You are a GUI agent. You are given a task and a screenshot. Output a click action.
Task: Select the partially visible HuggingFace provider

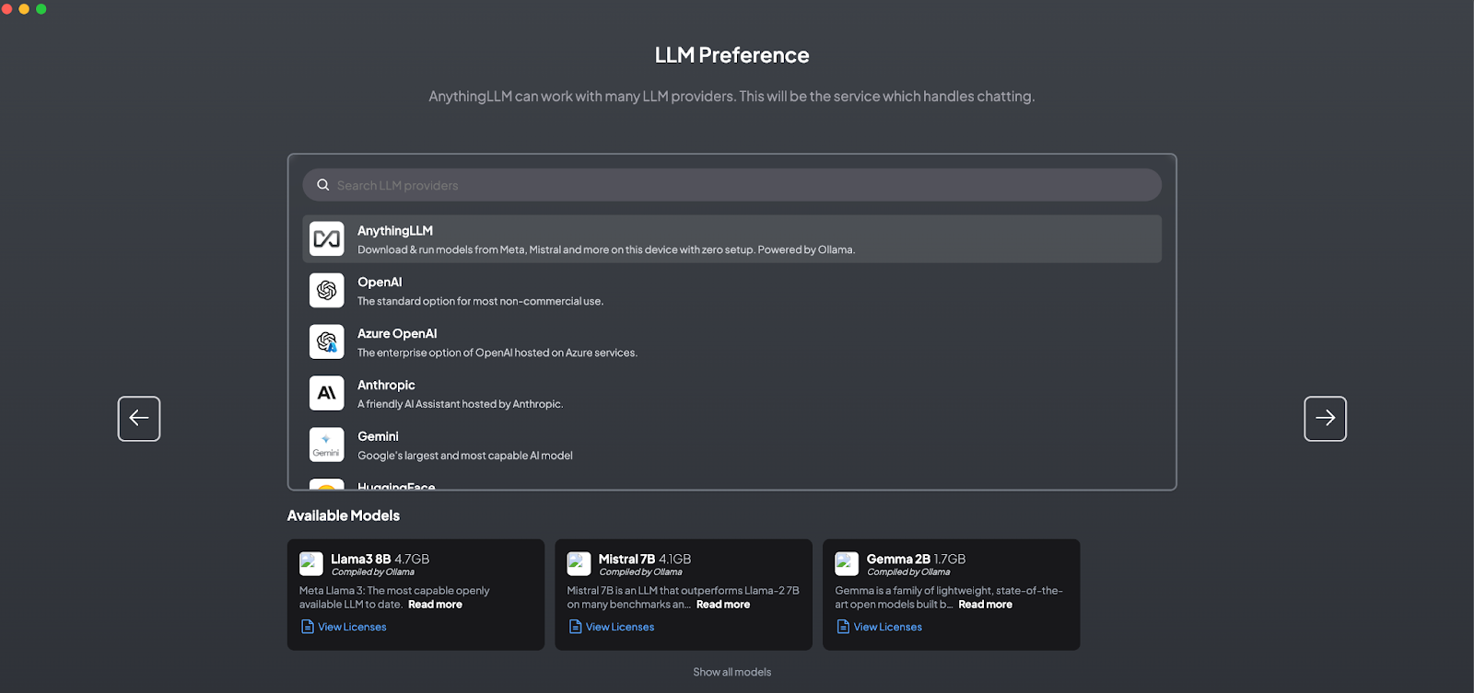point(396,485)
